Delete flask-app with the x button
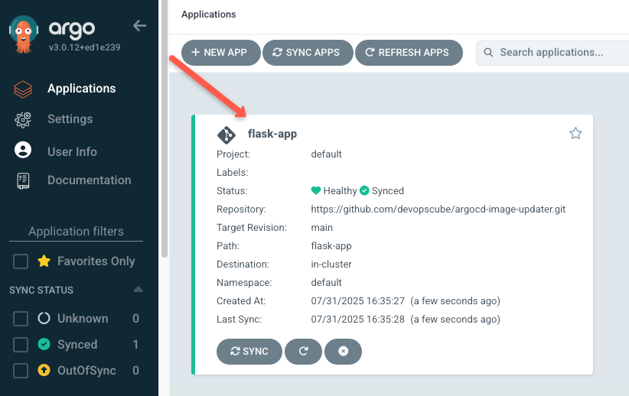This screenshot has height=396, width=629. [x=343, y=352]
